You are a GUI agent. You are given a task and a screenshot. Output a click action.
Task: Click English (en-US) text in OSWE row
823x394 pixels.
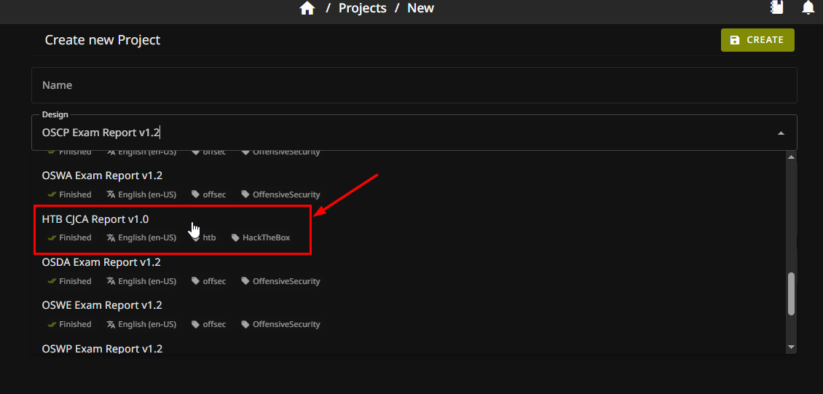pos(147,324)
